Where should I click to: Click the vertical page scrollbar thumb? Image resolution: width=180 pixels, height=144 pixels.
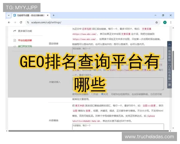click(173, 60)
